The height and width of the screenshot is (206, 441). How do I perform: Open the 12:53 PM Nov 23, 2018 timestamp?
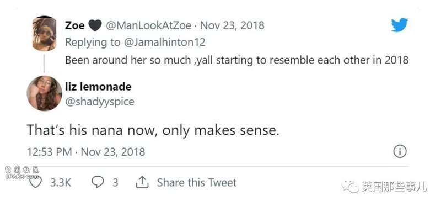(x=86, y=152)
